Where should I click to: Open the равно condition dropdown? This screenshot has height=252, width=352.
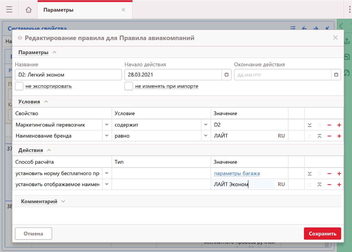206,136
